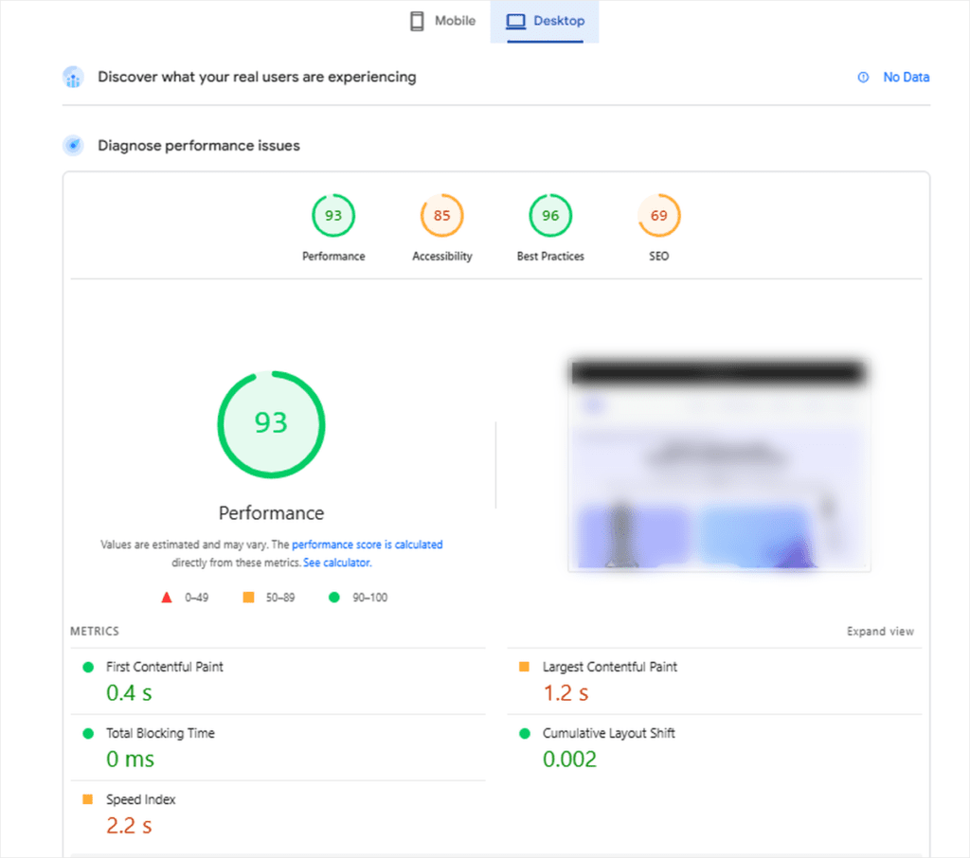Click the green circle 90–100 legend icon
Screen dimensions: 970x858
(x=334, y=597)
